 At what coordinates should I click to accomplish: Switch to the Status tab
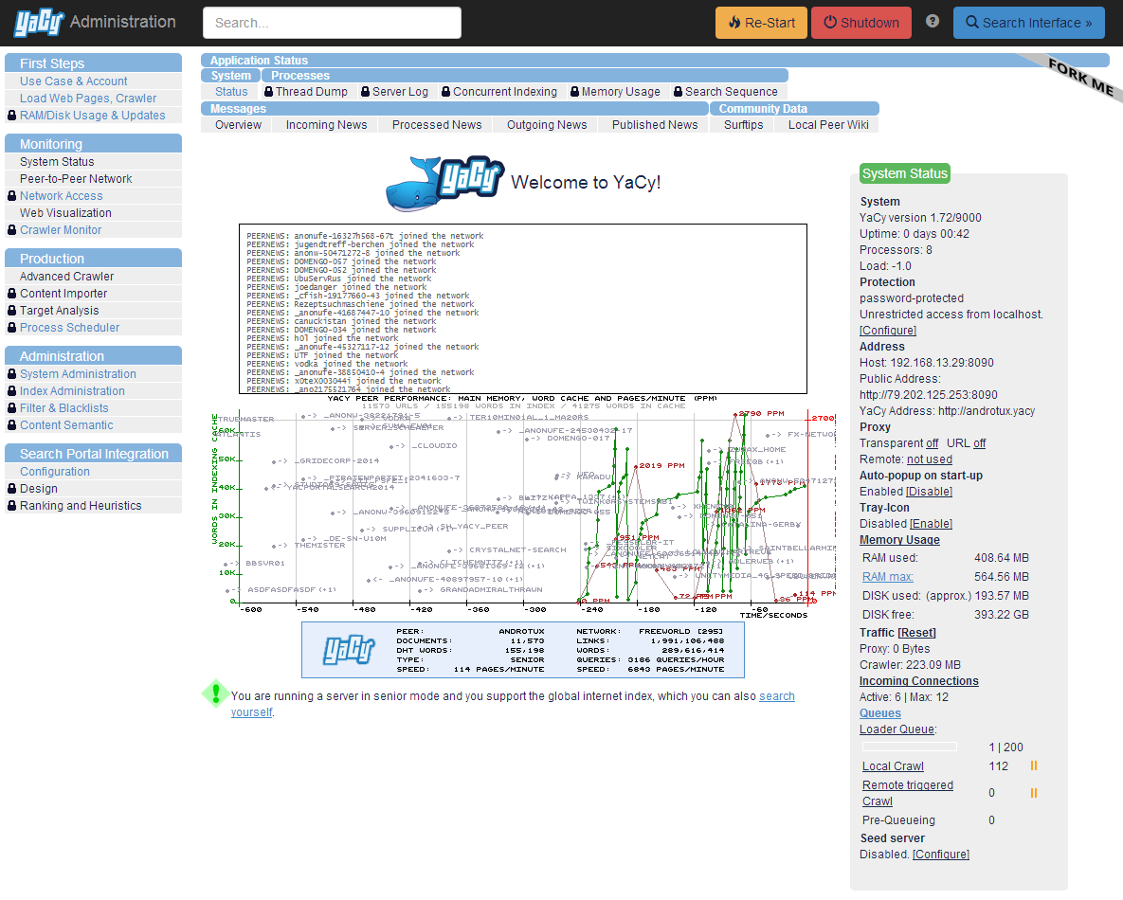coord(231,92)
